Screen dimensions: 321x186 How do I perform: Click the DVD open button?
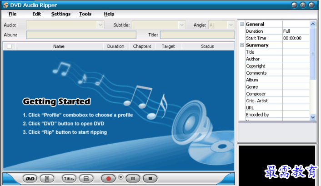[x=30, y=179]
